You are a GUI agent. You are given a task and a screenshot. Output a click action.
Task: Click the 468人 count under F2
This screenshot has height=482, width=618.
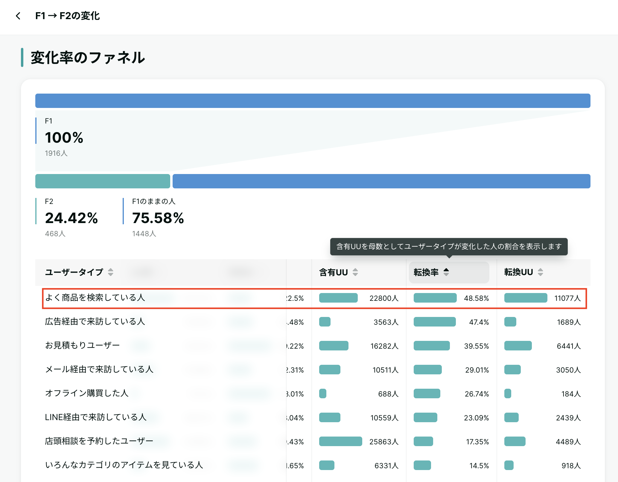55,234
